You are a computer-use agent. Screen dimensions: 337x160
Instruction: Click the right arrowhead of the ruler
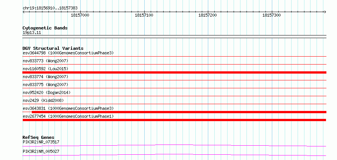325,12
